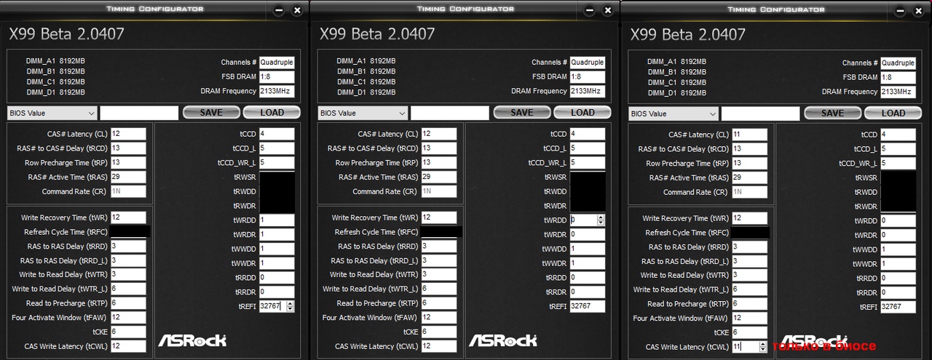Close the right Timing Configurator window
Image resolution: width=932 pixels, height=360 pixels.
918,10
